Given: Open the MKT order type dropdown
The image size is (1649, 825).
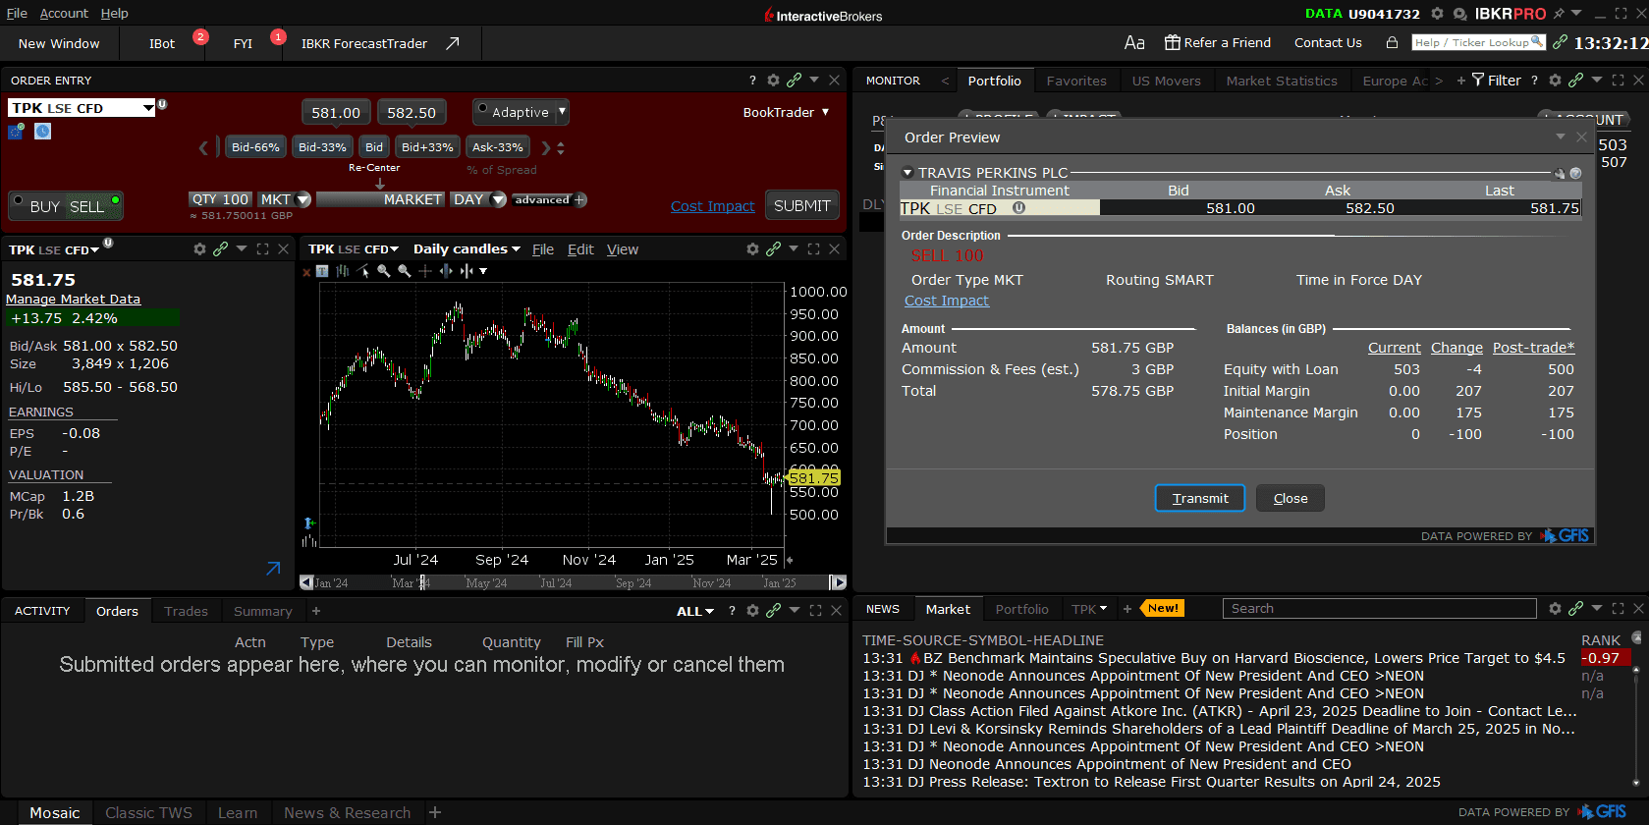Looking at the screenshot, I should click(284, 199).
